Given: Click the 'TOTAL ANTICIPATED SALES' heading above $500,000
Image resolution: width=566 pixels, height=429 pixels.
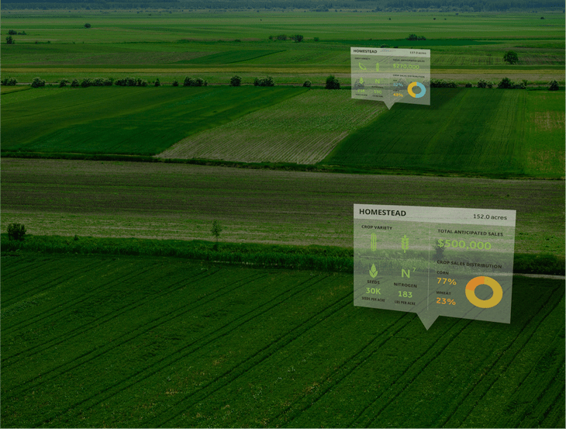Looking at the screenshot, I should click(x=470, y=233).
